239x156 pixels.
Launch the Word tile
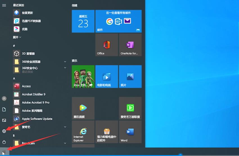coord(130,132)
